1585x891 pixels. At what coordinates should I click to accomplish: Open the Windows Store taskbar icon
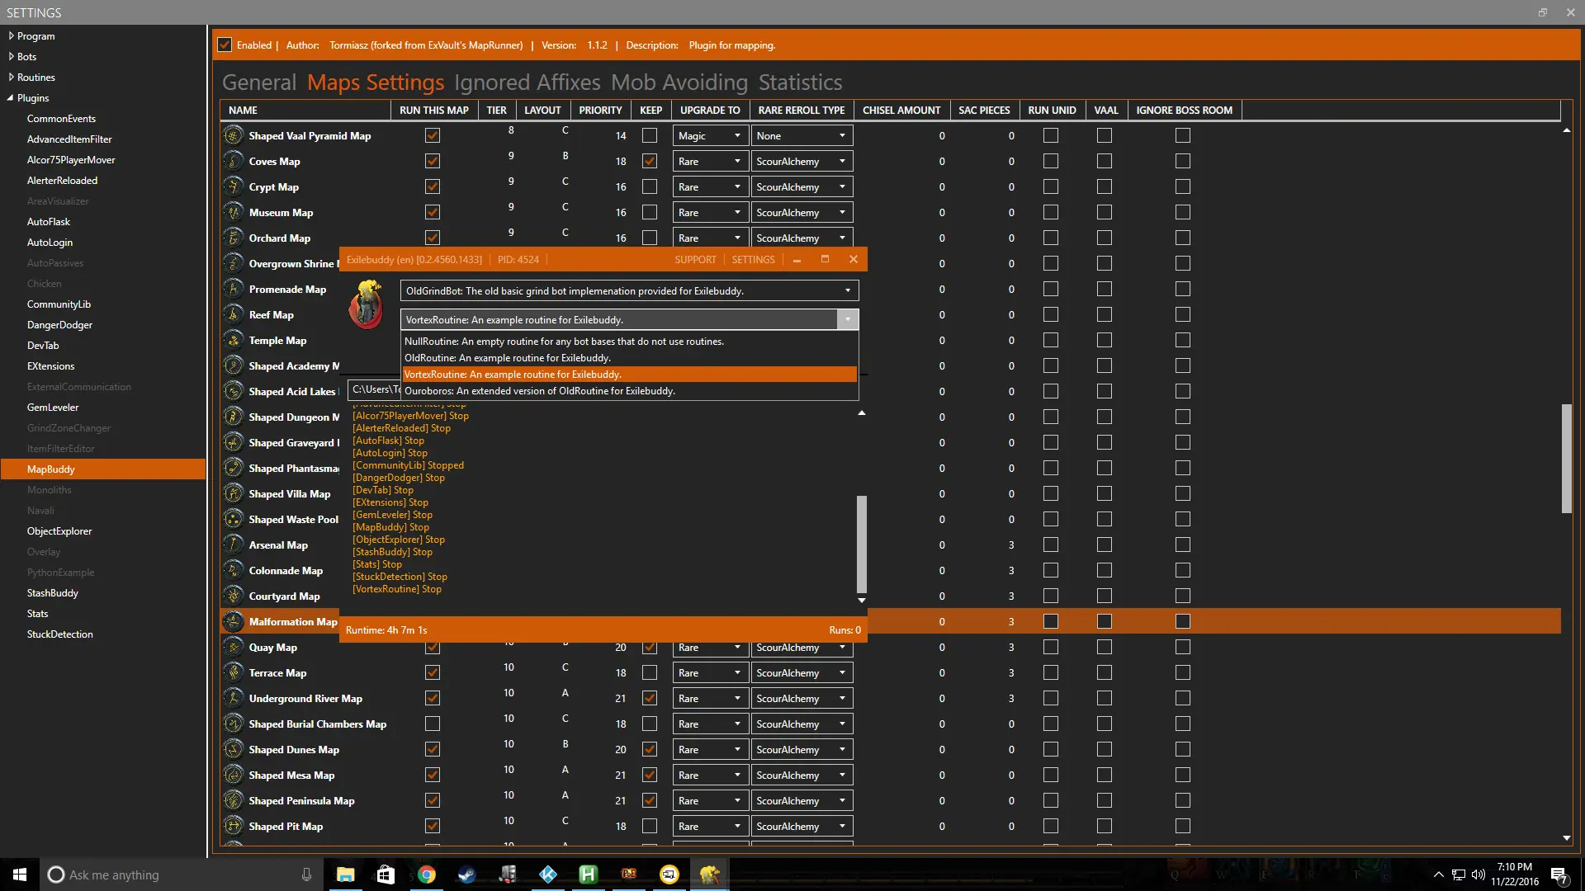[x=386, y=874]
